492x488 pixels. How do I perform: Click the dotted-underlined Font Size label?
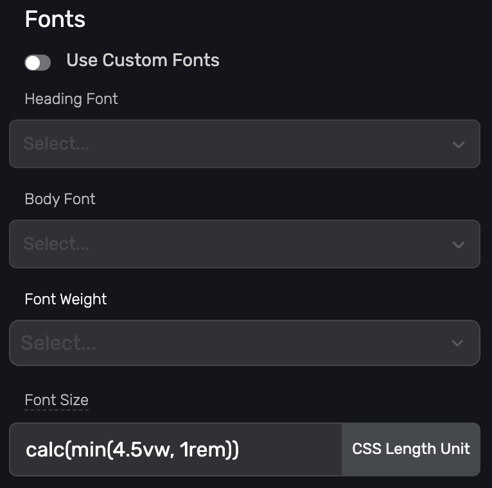[57, 400]
